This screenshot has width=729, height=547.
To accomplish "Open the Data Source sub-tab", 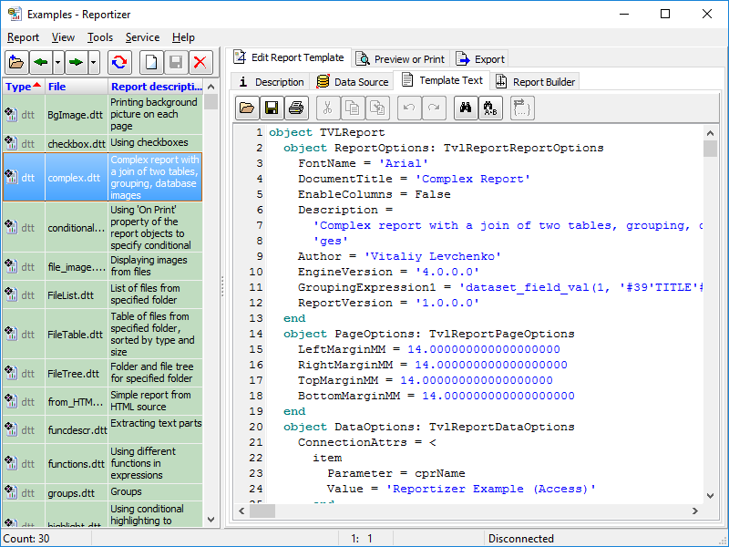I will pos(353,82).
